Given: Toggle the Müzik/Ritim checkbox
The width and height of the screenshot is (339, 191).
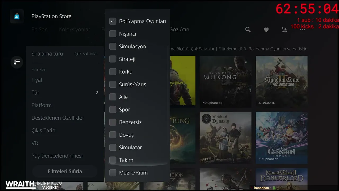Looking at the screenshot, I should [113, 173].
